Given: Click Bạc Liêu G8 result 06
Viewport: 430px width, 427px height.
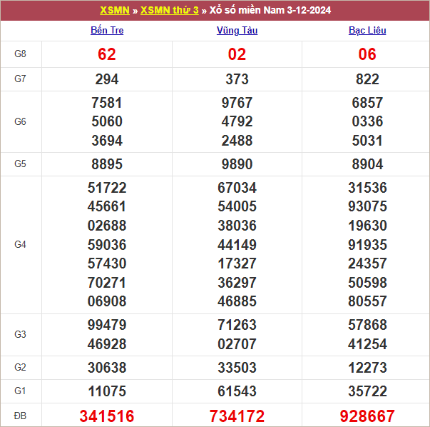Looking at the screenshot, I should (367, 54).
